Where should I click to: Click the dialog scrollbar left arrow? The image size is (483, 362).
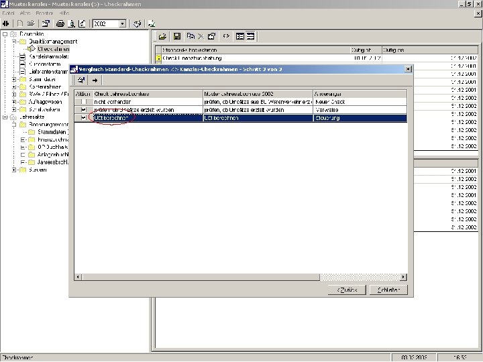pos(78,277)
